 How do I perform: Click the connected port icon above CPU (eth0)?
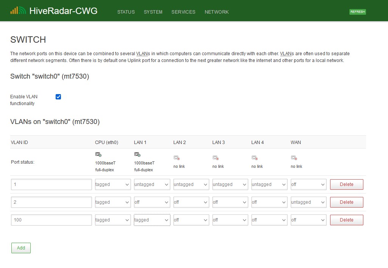click(x=98, y=154)
